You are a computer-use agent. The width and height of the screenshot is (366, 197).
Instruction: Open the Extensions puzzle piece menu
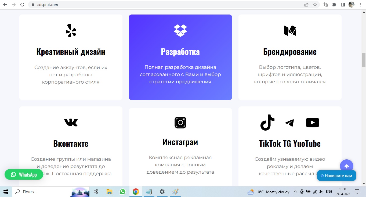[334, 5]
